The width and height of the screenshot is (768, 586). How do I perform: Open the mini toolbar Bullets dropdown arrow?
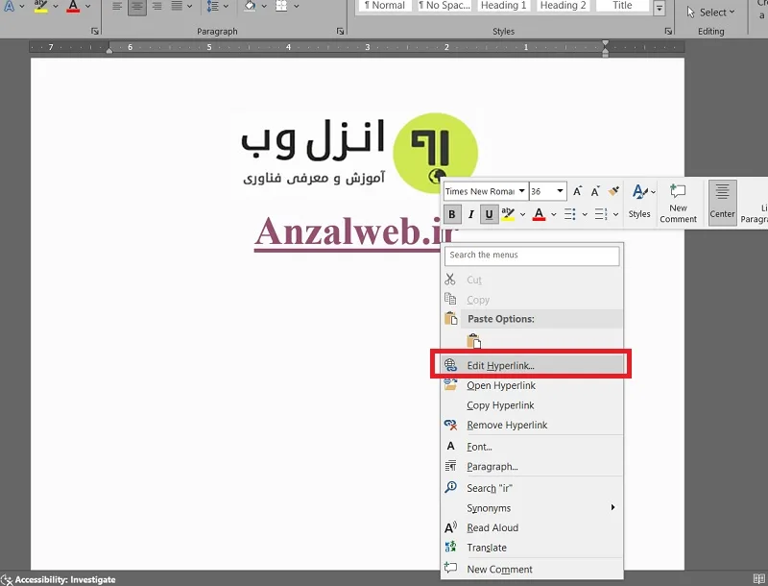(x=585, y=214)
